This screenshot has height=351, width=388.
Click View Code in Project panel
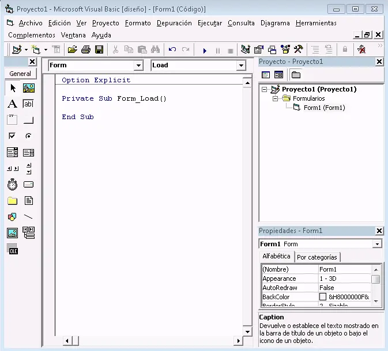(x=266, y=75)
